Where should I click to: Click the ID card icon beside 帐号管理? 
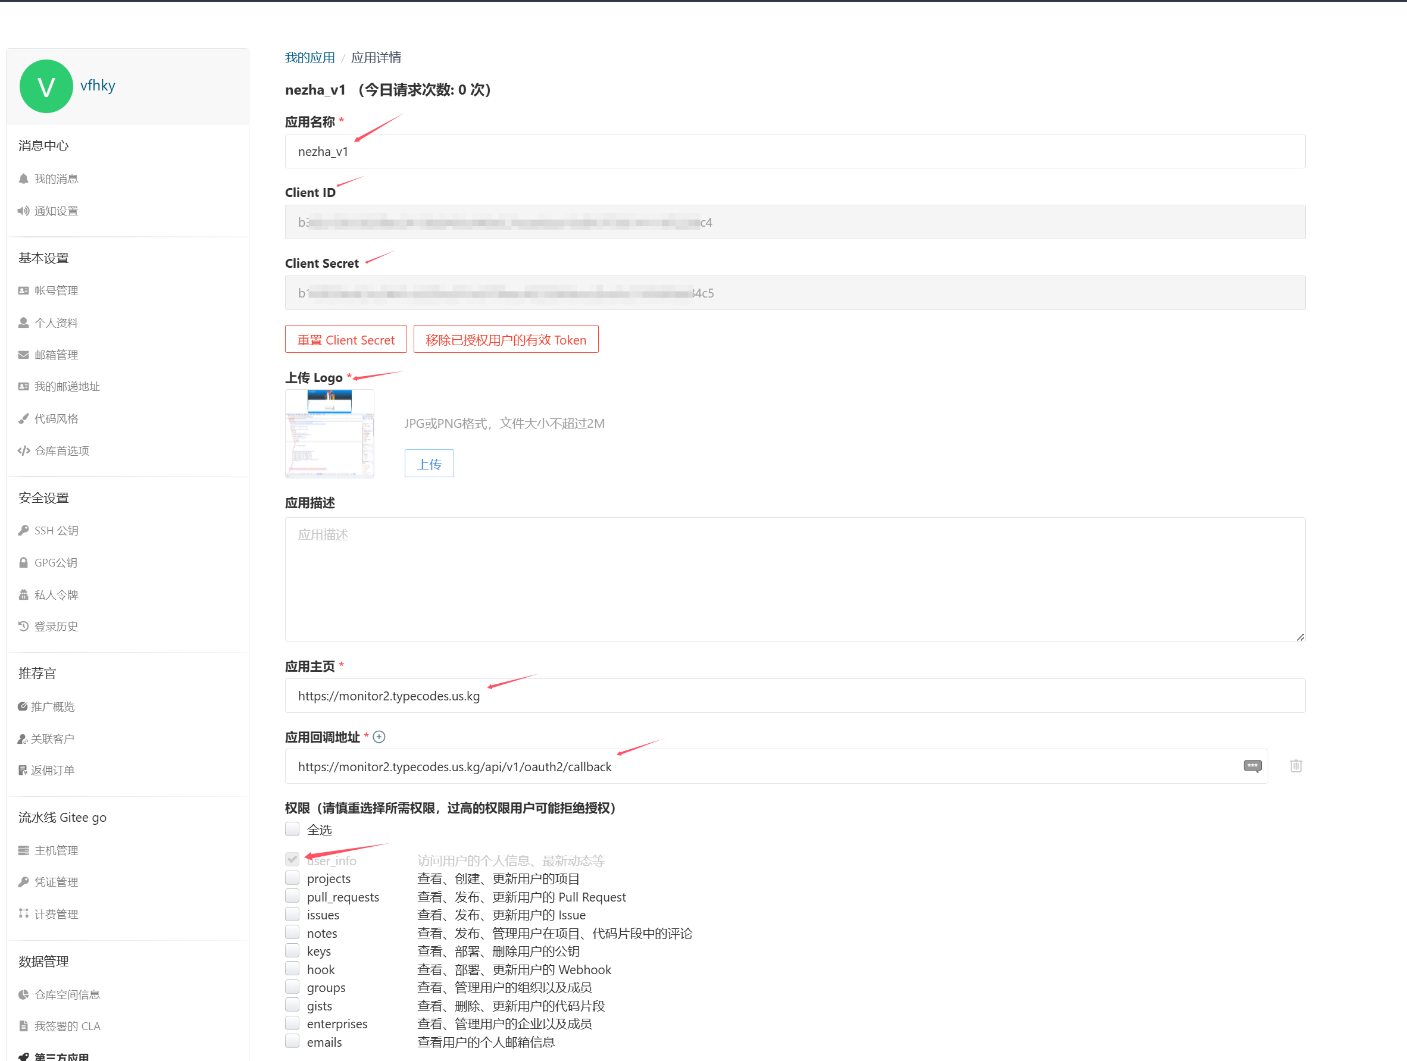pos(24,291)
